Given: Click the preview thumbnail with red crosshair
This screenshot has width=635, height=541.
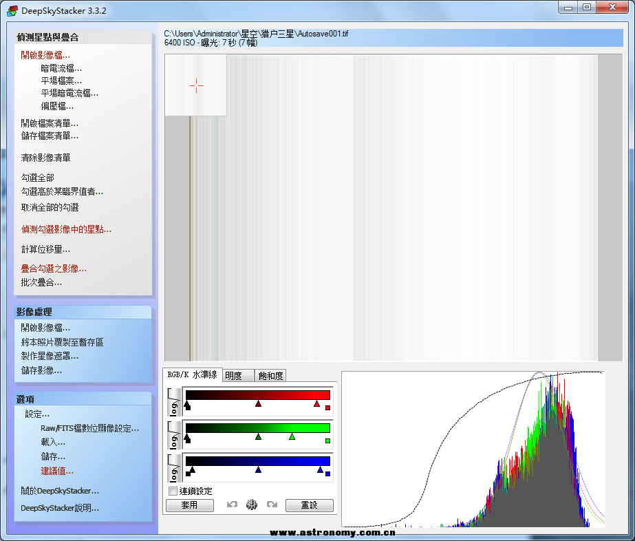Looking at the screenshot, I should (x=195, y=85).
